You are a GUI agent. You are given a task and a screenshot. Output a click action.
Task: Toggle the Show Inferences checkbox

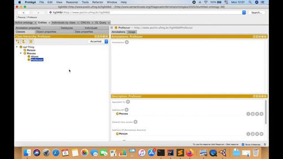click(243, 144)
